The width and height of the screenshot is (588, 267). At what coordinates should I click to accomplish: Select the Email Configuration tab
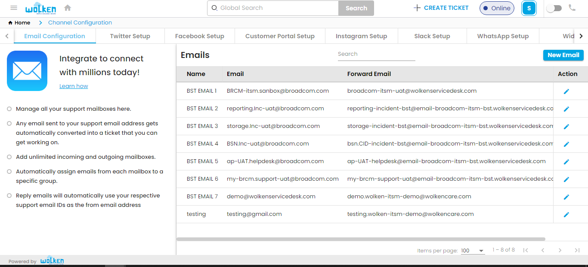[x=55, y=36]
